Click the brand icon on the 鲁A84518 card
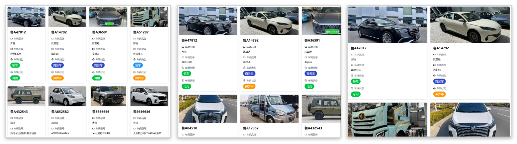The width and height of the screenshot is (517, 144). 183,134
